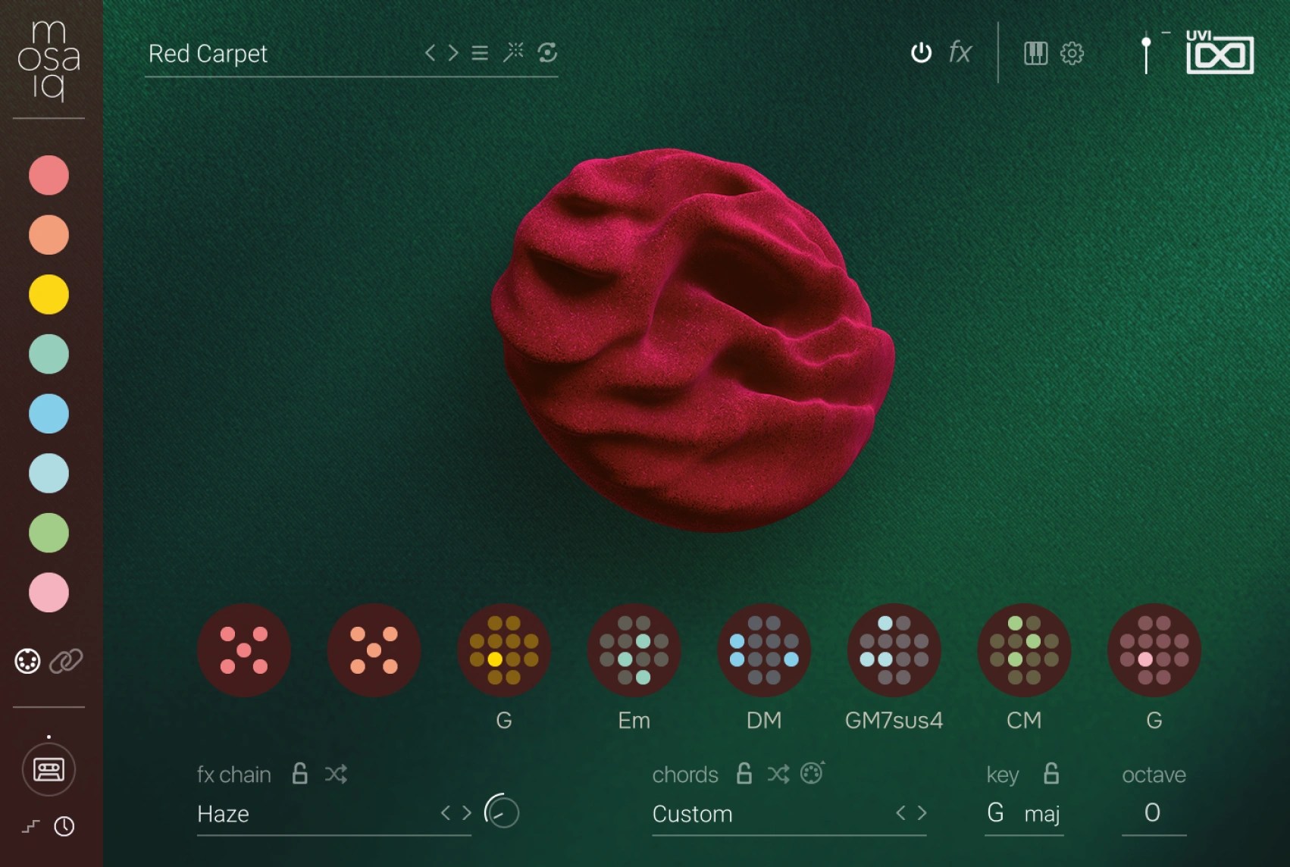1290x867 pixels.
Task: Go to next preset after Red Carpet
Action: (453, 53)
